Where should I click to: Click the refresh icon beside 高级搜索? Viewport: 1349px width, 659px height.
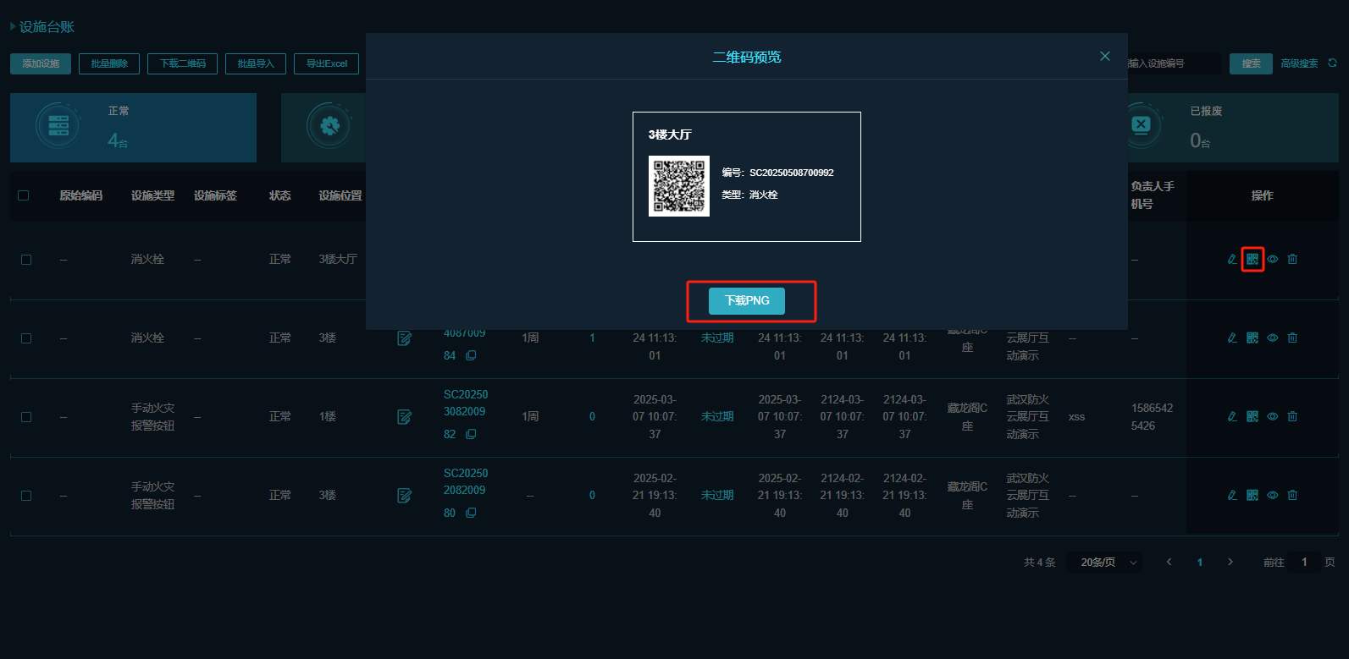pyautogui.click(x=1332, y=63)
